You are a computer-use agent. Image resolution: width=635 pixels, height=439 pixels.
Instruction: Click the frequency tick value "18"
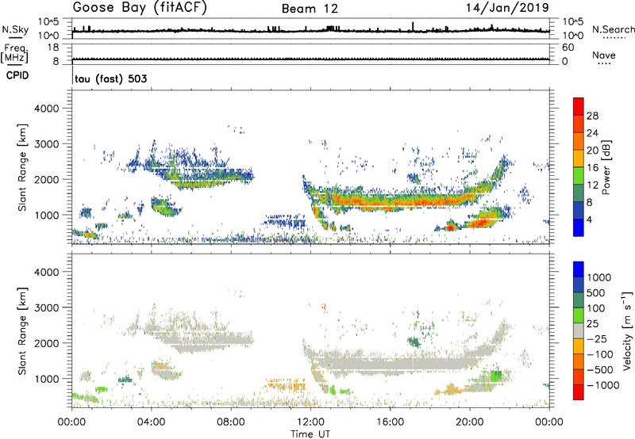53,48
